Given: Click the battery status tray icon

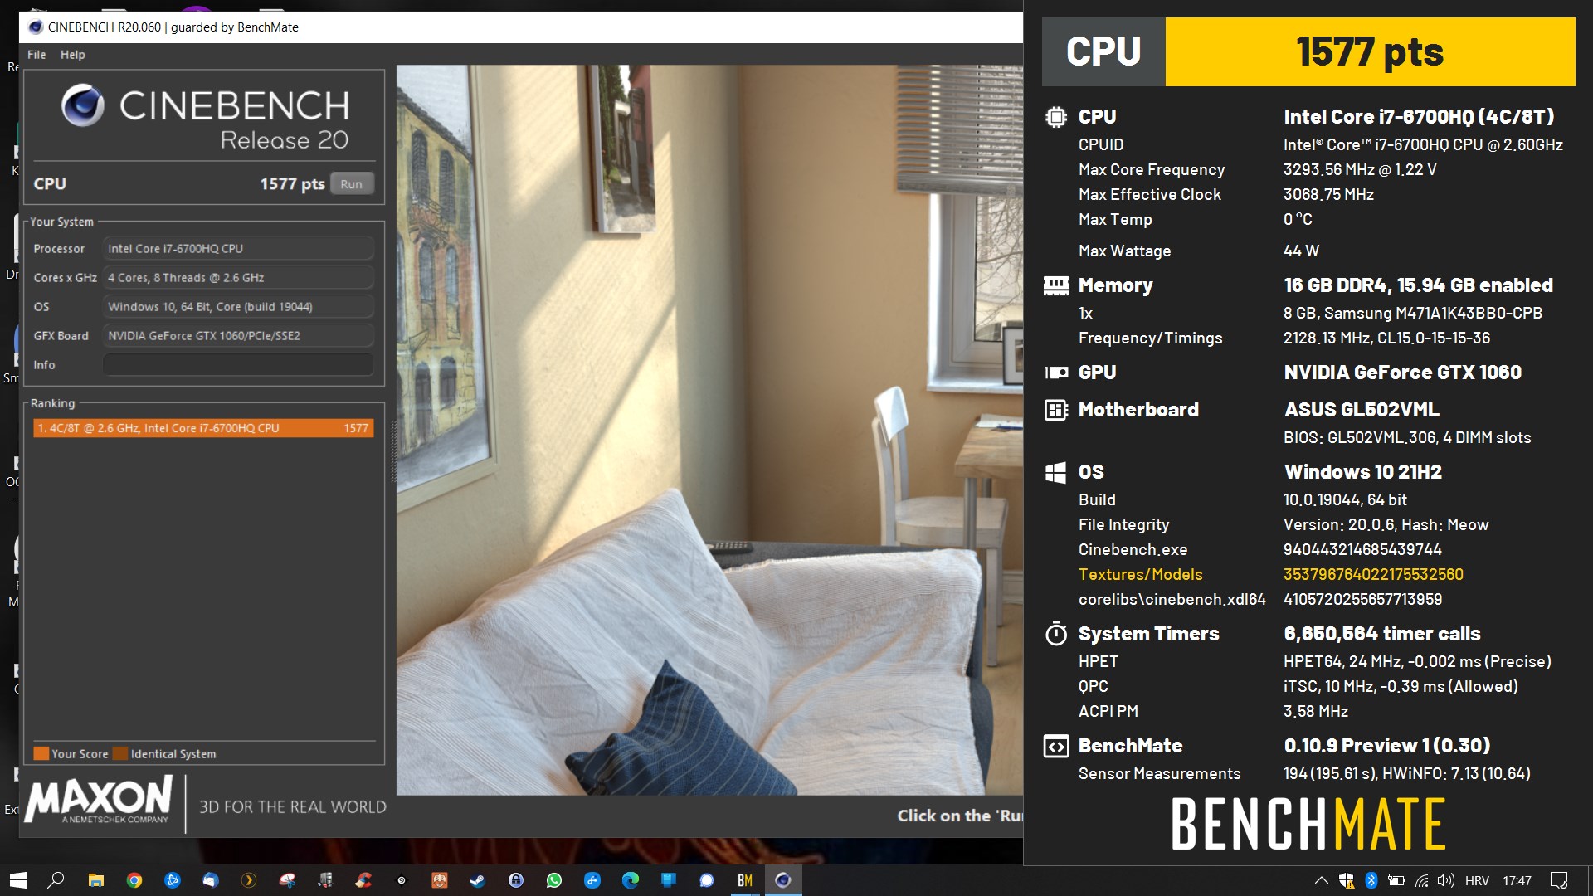Looking at the screenshot, I should (1396, 880).
